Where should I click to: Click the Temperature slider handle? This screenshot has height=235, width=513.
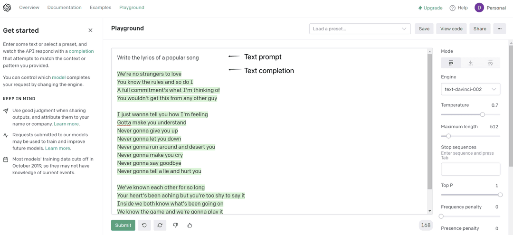pos(482,114)
